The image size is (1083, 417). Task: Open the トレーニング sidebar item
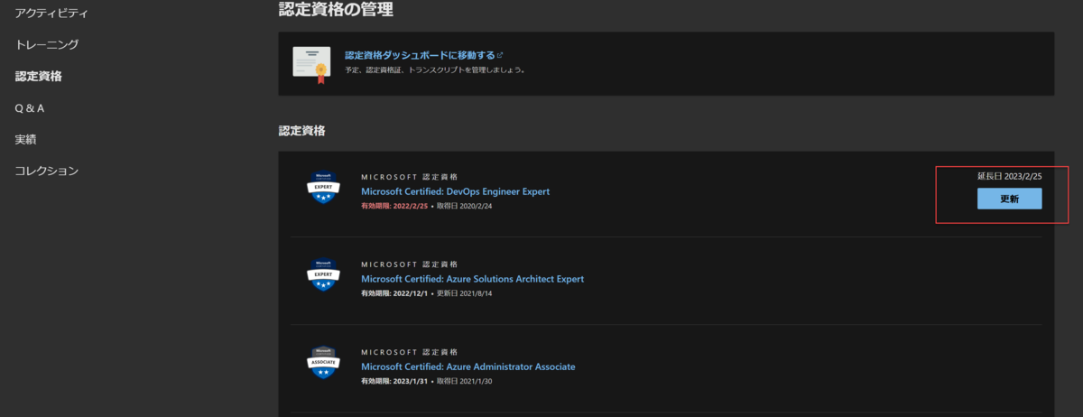coord(47,44)
